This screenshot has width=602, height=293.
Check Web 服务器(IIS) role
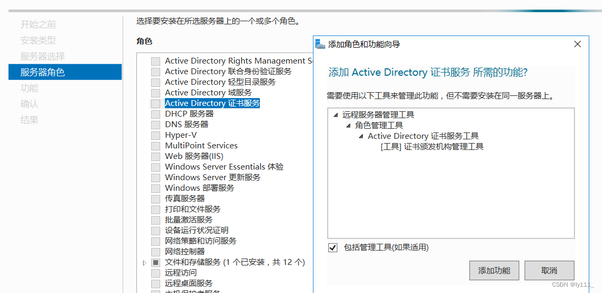[x=155, y=156]
